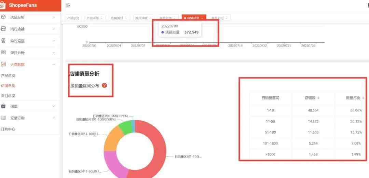The image size is (369, 178).
Task: Open 订购中心 in the sidebar
Action: tap(8, 129)
